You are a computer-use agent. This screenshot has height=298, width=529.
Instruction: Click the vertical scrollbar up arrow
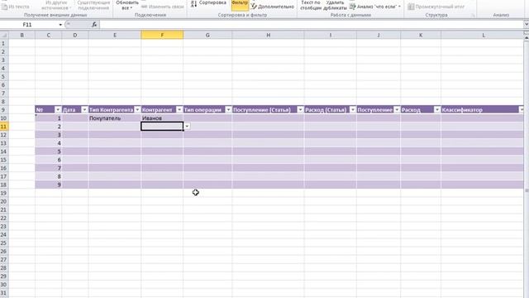527,38
